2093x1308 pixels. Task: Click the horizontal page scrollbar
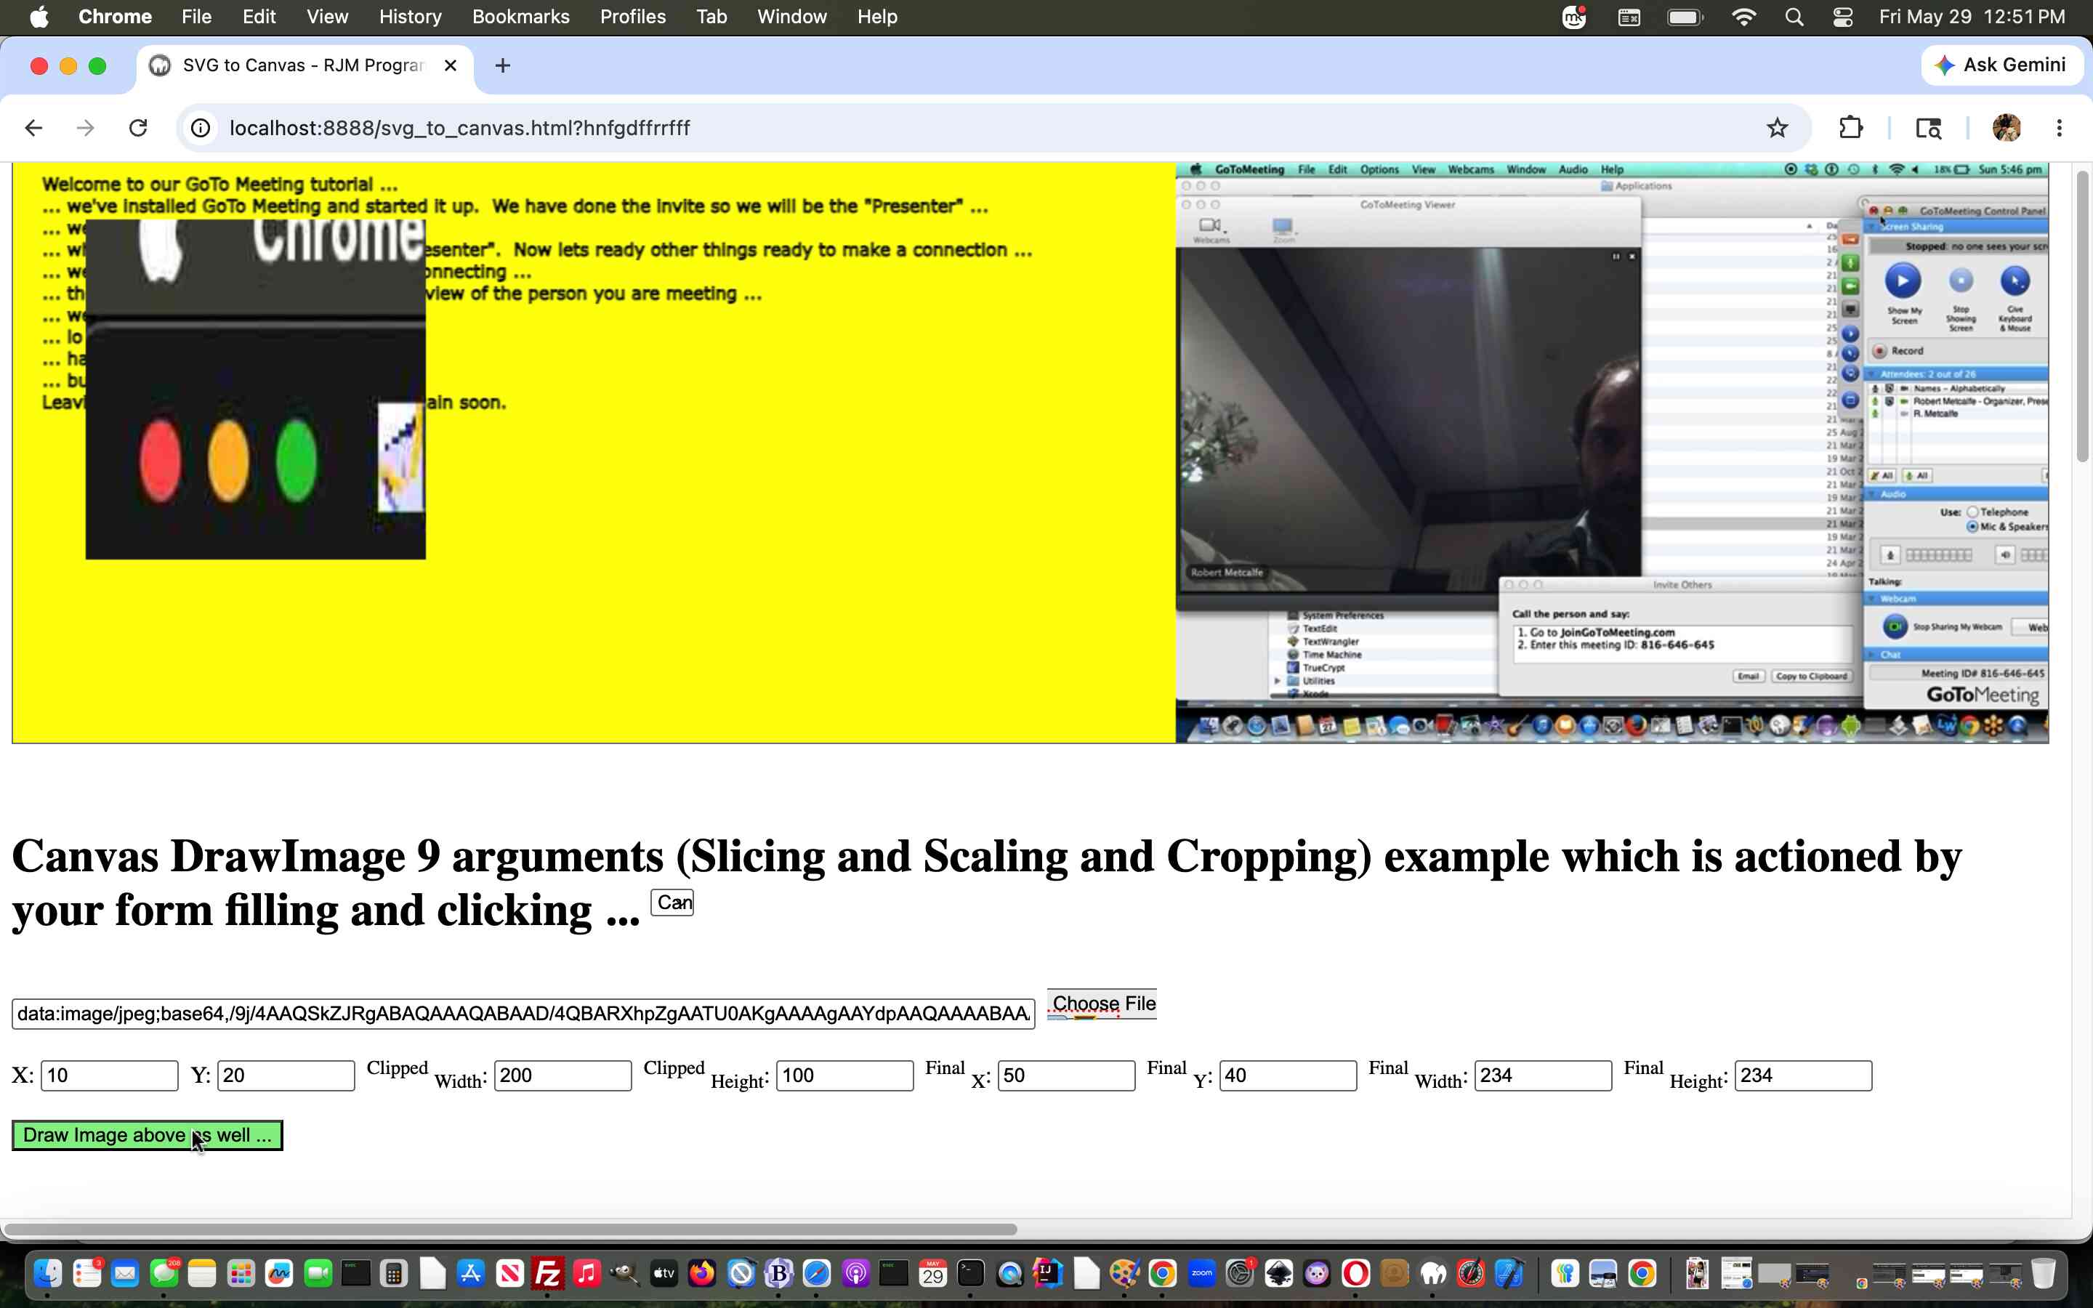pyautogui.click(x=510, y=1230)
